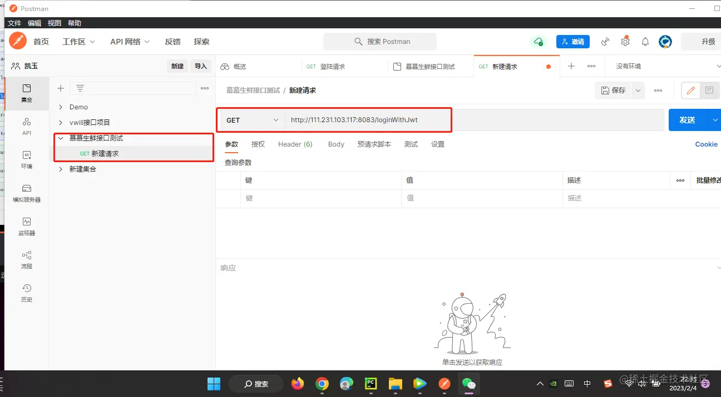The height and width of the screenshot is (397, 721).
Task: Collapse the 慕慕生鲜接口测试 collection
Action: click(61, 138)
